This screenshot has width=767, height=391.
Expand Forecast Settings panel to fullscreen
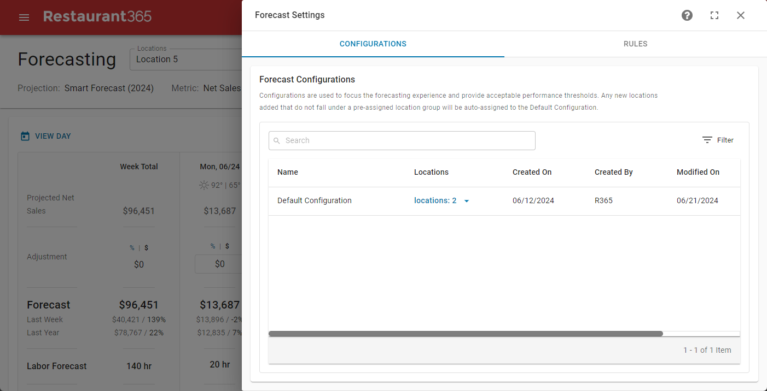tap(714, 15)
